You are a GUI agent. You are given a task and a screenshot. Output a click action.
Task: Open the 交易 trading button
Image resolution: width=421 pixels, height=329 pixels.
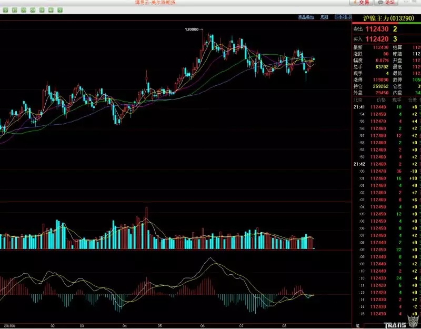361,3
